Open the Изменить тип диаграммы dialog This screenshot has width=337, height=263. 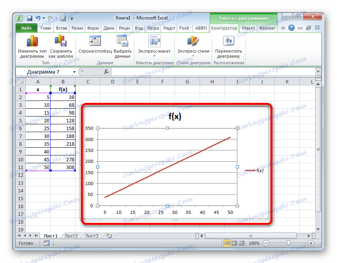click(32, 46)
